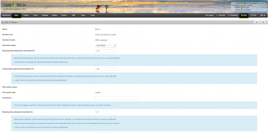The height and width of the screenshot is (133, 268).
Task: Click the warning utilization field showing 70
Action: pos(106,112)
